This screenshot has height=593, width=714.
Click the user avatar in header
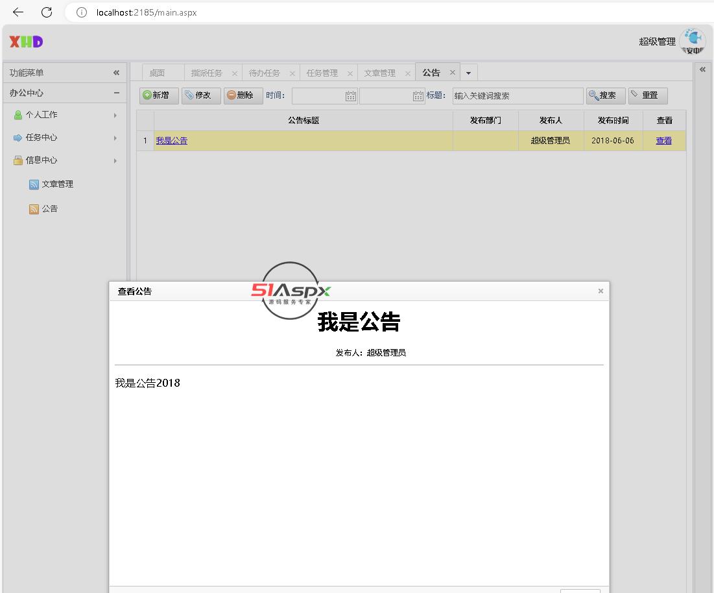[x=692, y=42]
